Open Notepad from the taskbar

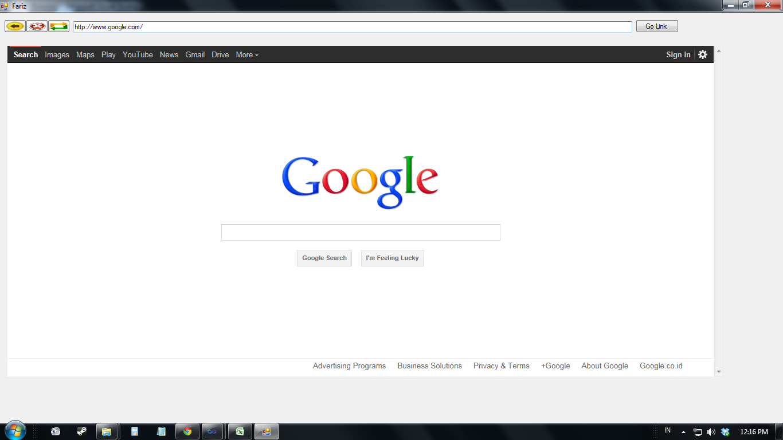point(161,431)
